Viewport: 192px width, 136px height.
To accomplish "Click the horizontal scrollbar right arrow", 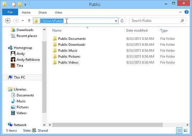I will 187,125.
